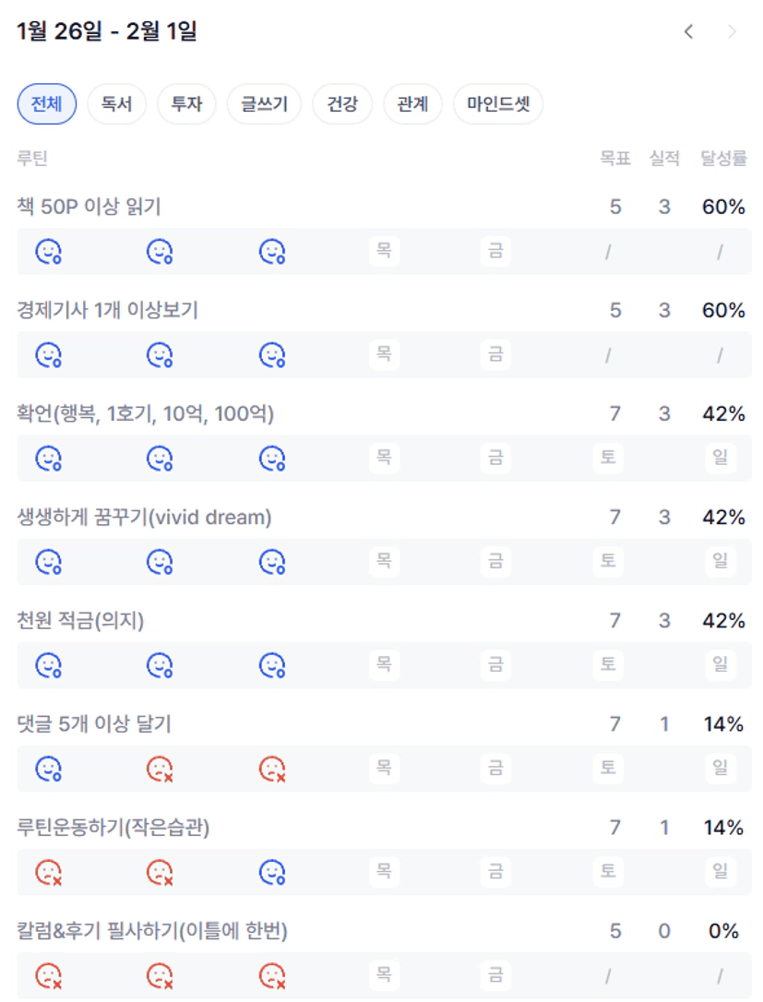Click first blue smiley for 책 50P 이상 읽기
The height and width of the screenshot is (1002, 763).
(x=48, y=251)
